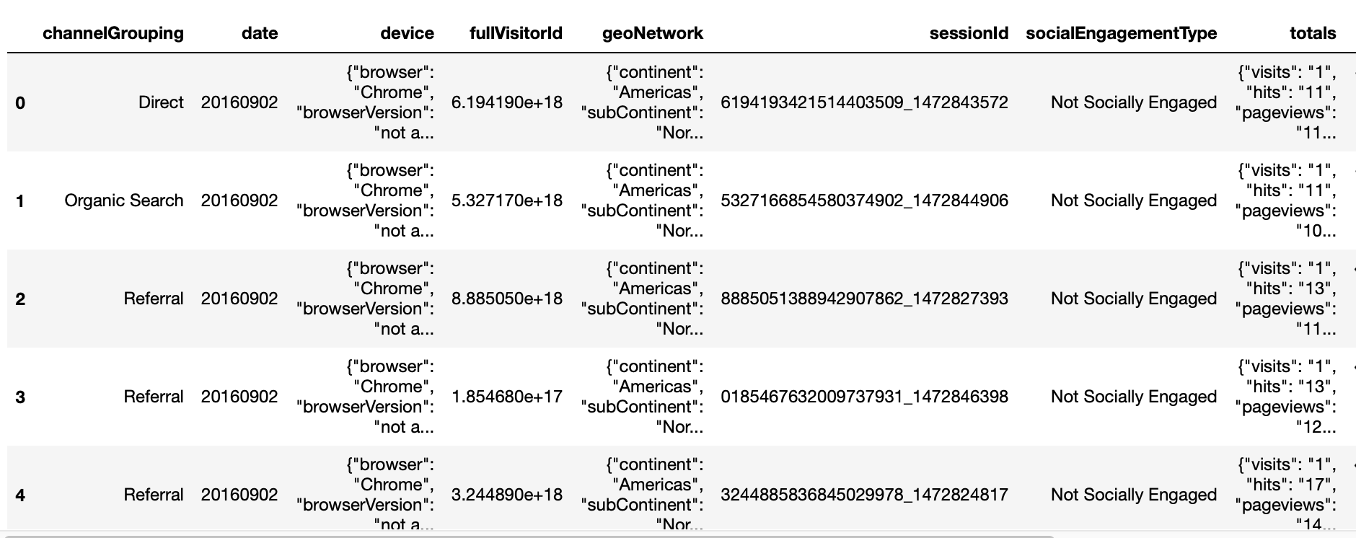Select the socialEngagementType column header

(1122, 33)
